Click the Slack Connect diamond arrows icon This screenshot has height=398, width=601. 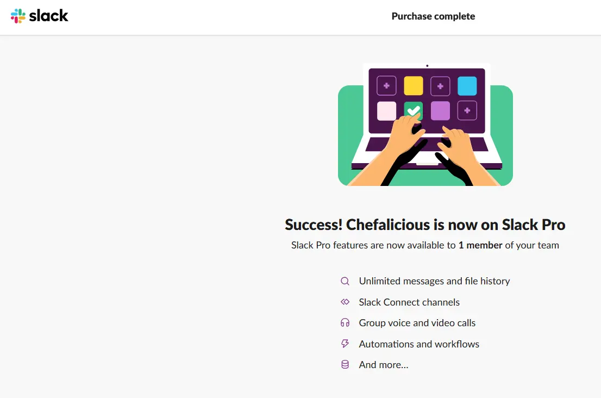pos(345,302)
